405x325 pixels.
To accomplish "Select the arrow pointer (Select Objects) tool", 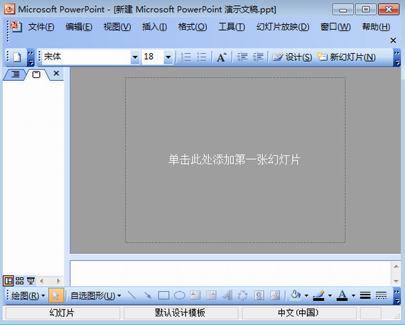I will 56,295.
